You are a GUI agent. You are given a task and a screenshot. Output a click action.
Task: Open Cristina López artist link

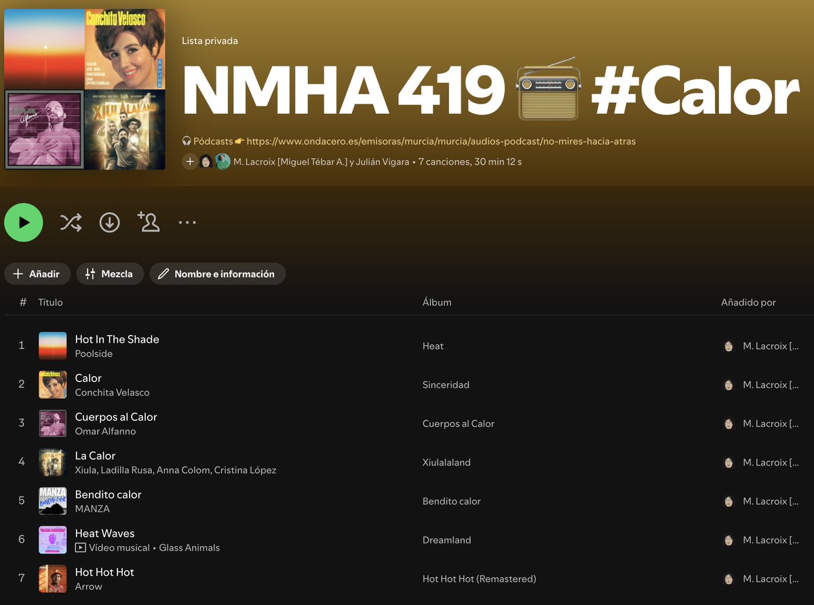(244, 470)
